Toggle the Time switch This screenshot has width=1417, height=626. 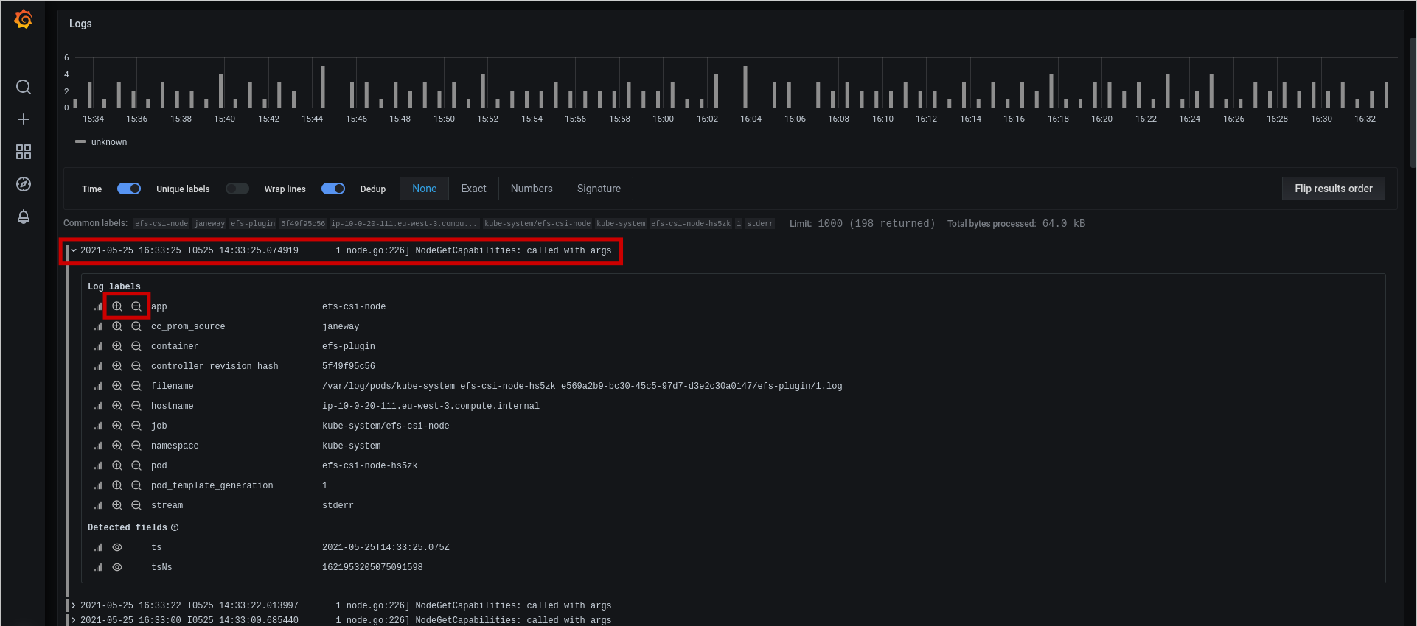[x=129, y=189]
